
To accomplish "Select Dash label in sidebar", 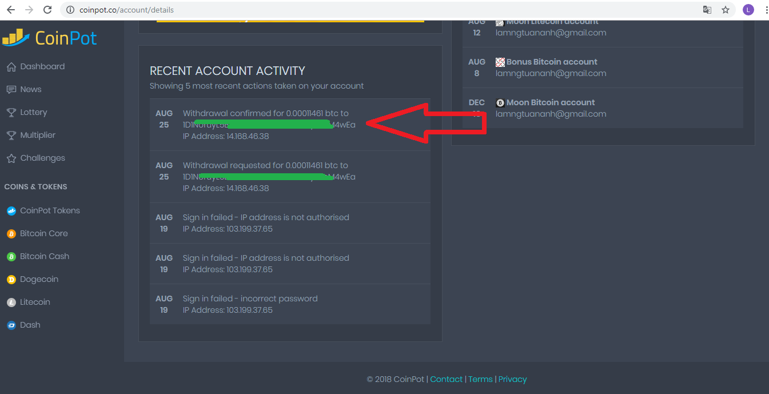I will (30, 325).
